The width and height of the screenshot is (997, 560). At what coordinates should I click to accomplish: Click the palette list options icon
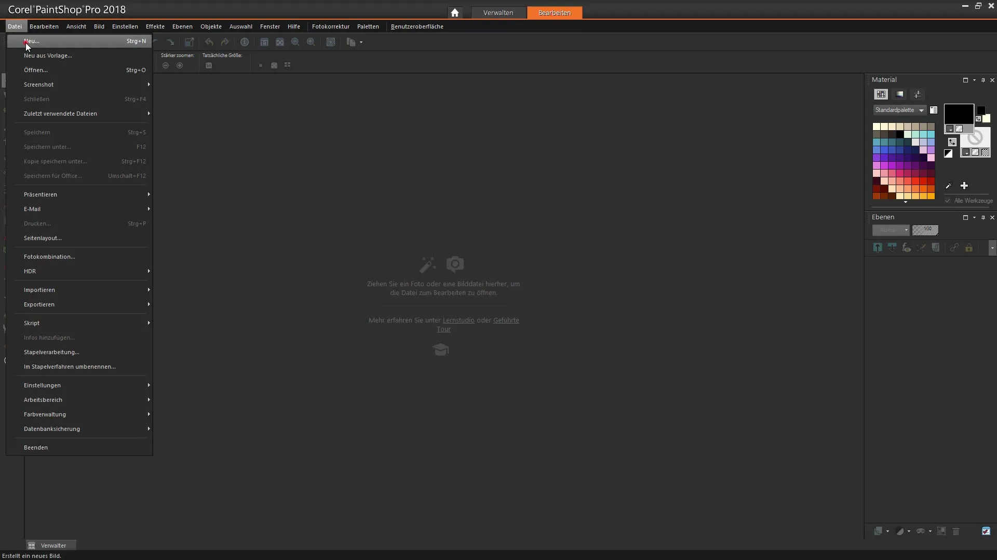click(934, 110)
